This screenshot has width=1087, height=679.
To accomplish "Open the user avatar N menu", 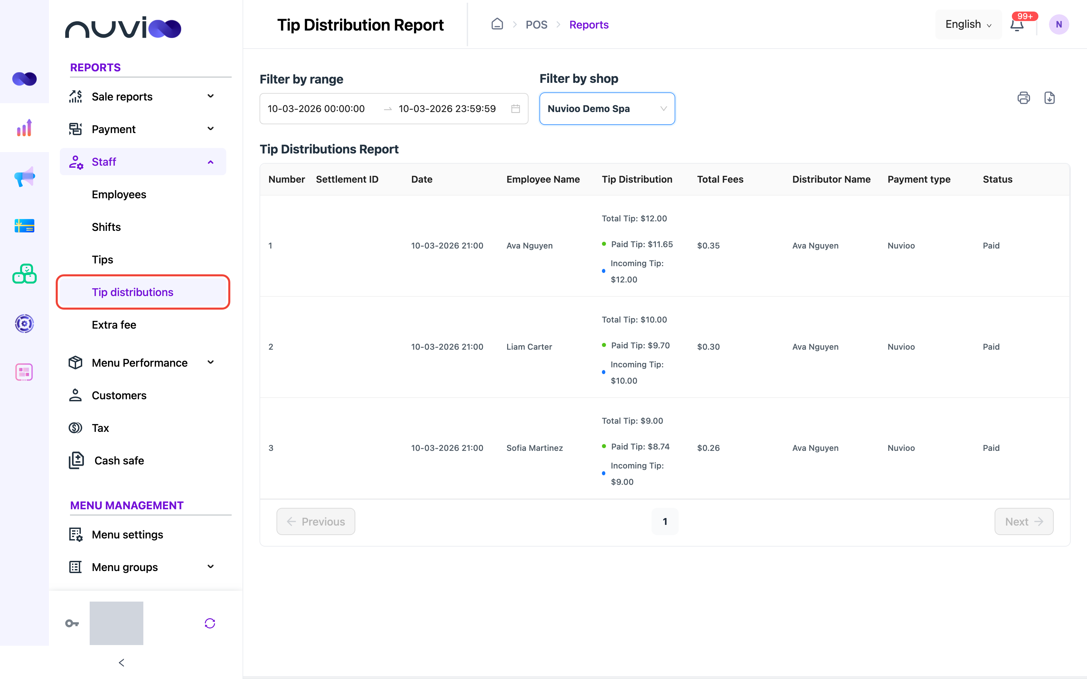I will (x=1059, y=25).
